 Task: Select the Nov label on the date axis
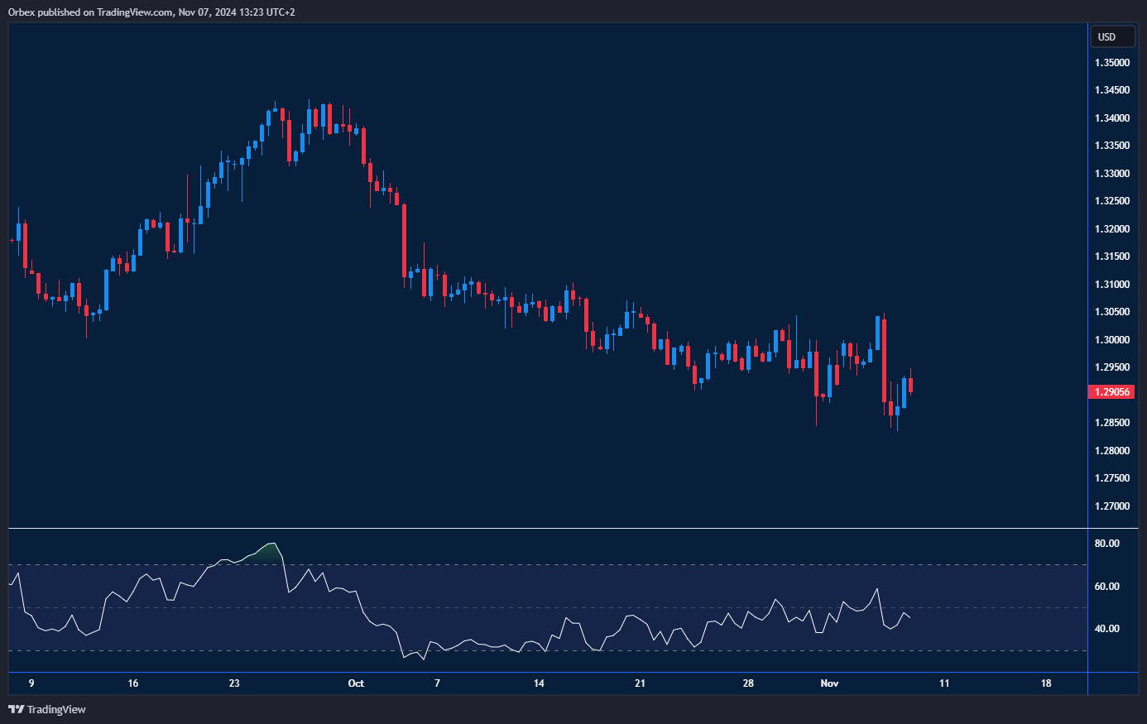click(829, 683)
